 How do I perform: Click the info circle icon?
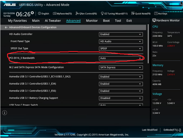tap(4, 113)
